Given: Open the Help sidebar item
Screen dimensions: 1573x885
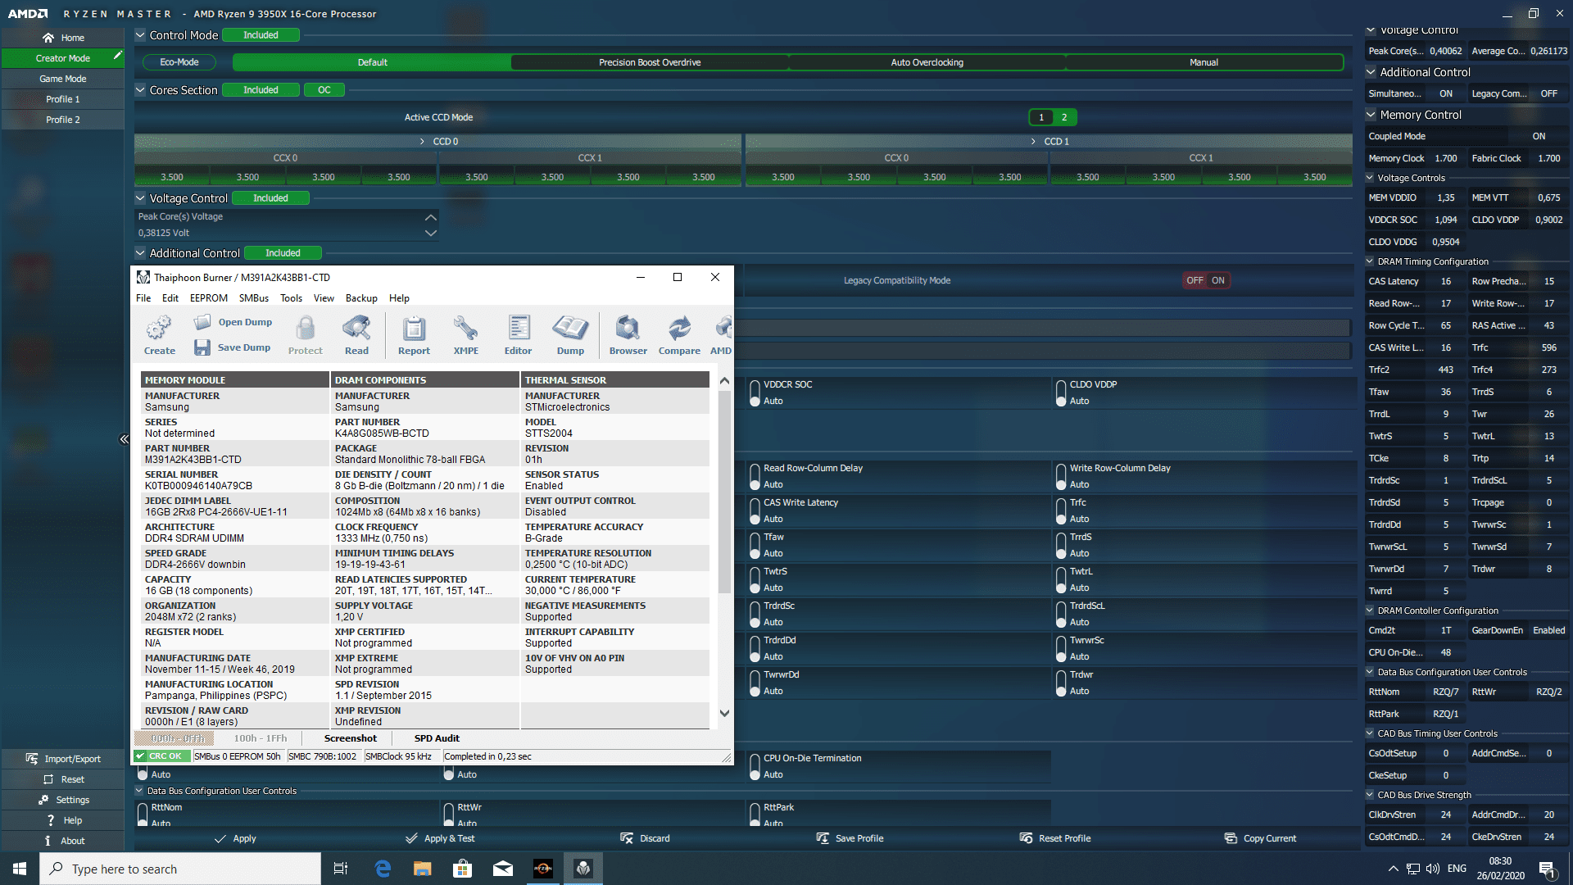Looking at the screenshot, I should (63, 820).
